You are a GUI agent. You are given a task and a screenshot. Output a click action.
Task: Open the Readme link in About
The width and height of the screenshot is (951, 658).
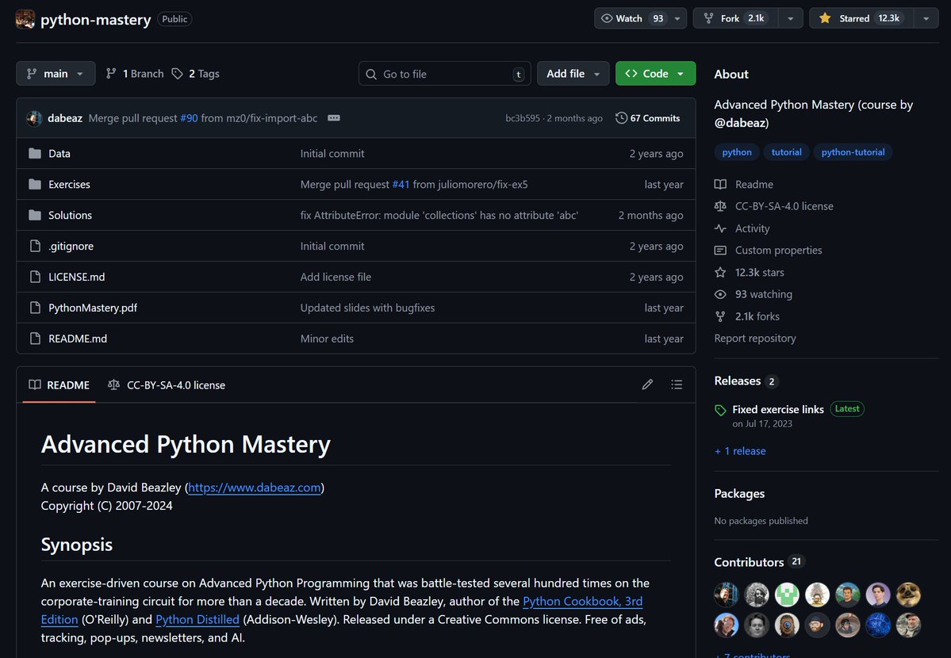coord(754,185)
